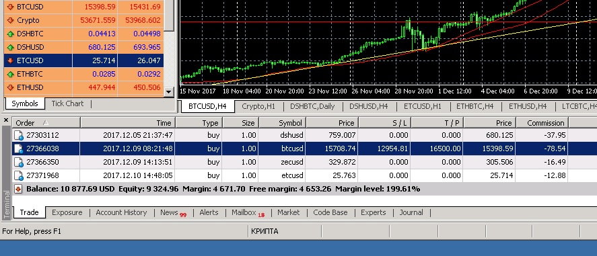Open the Crypto,H1 chart tab
This screenshot has height=256, width=597.
(258, 106)
